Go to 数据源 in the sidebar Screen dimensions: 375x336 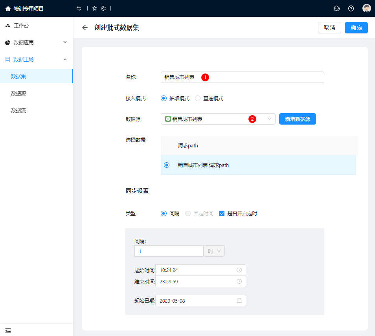coord(18,94)
